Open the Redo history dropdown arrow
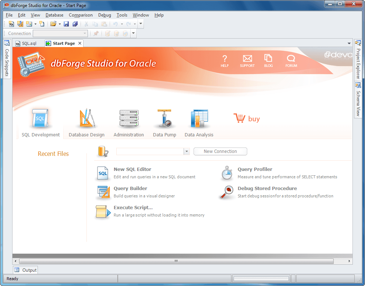365x286 pixels. (x=135, y=24)
